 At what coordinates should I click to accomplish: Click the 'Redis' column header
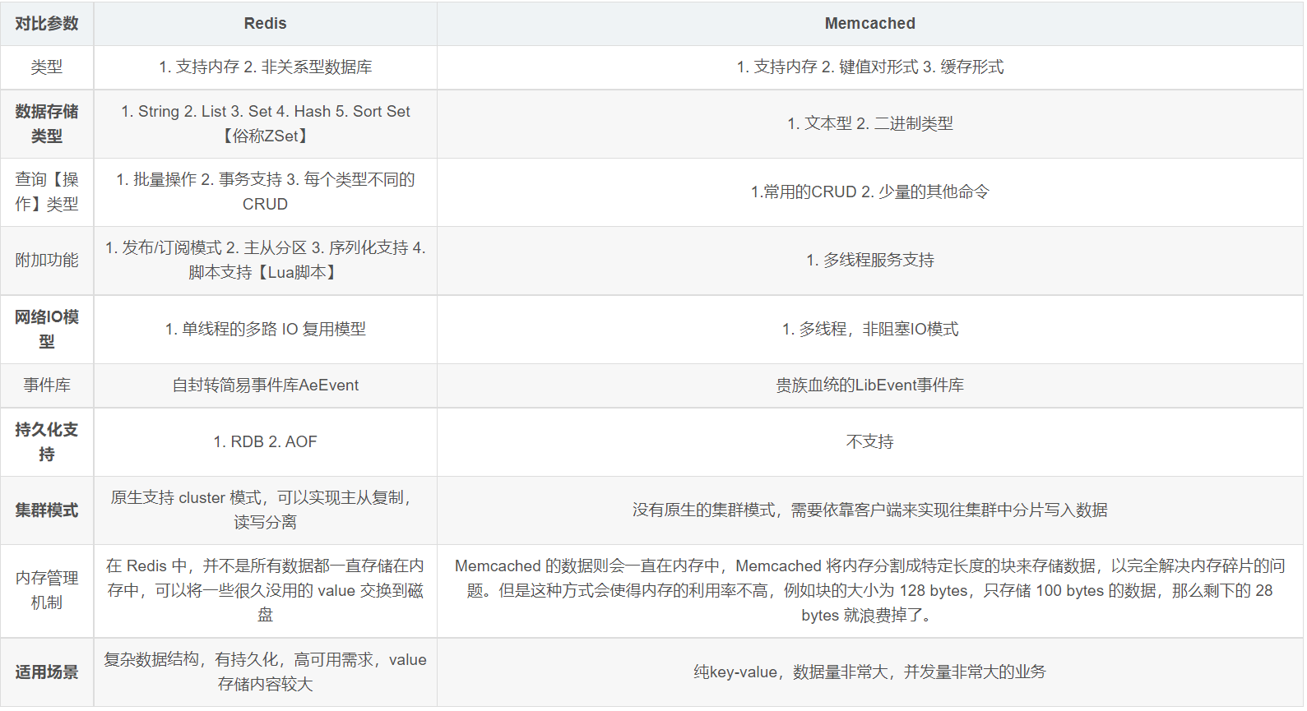[265, 24]
